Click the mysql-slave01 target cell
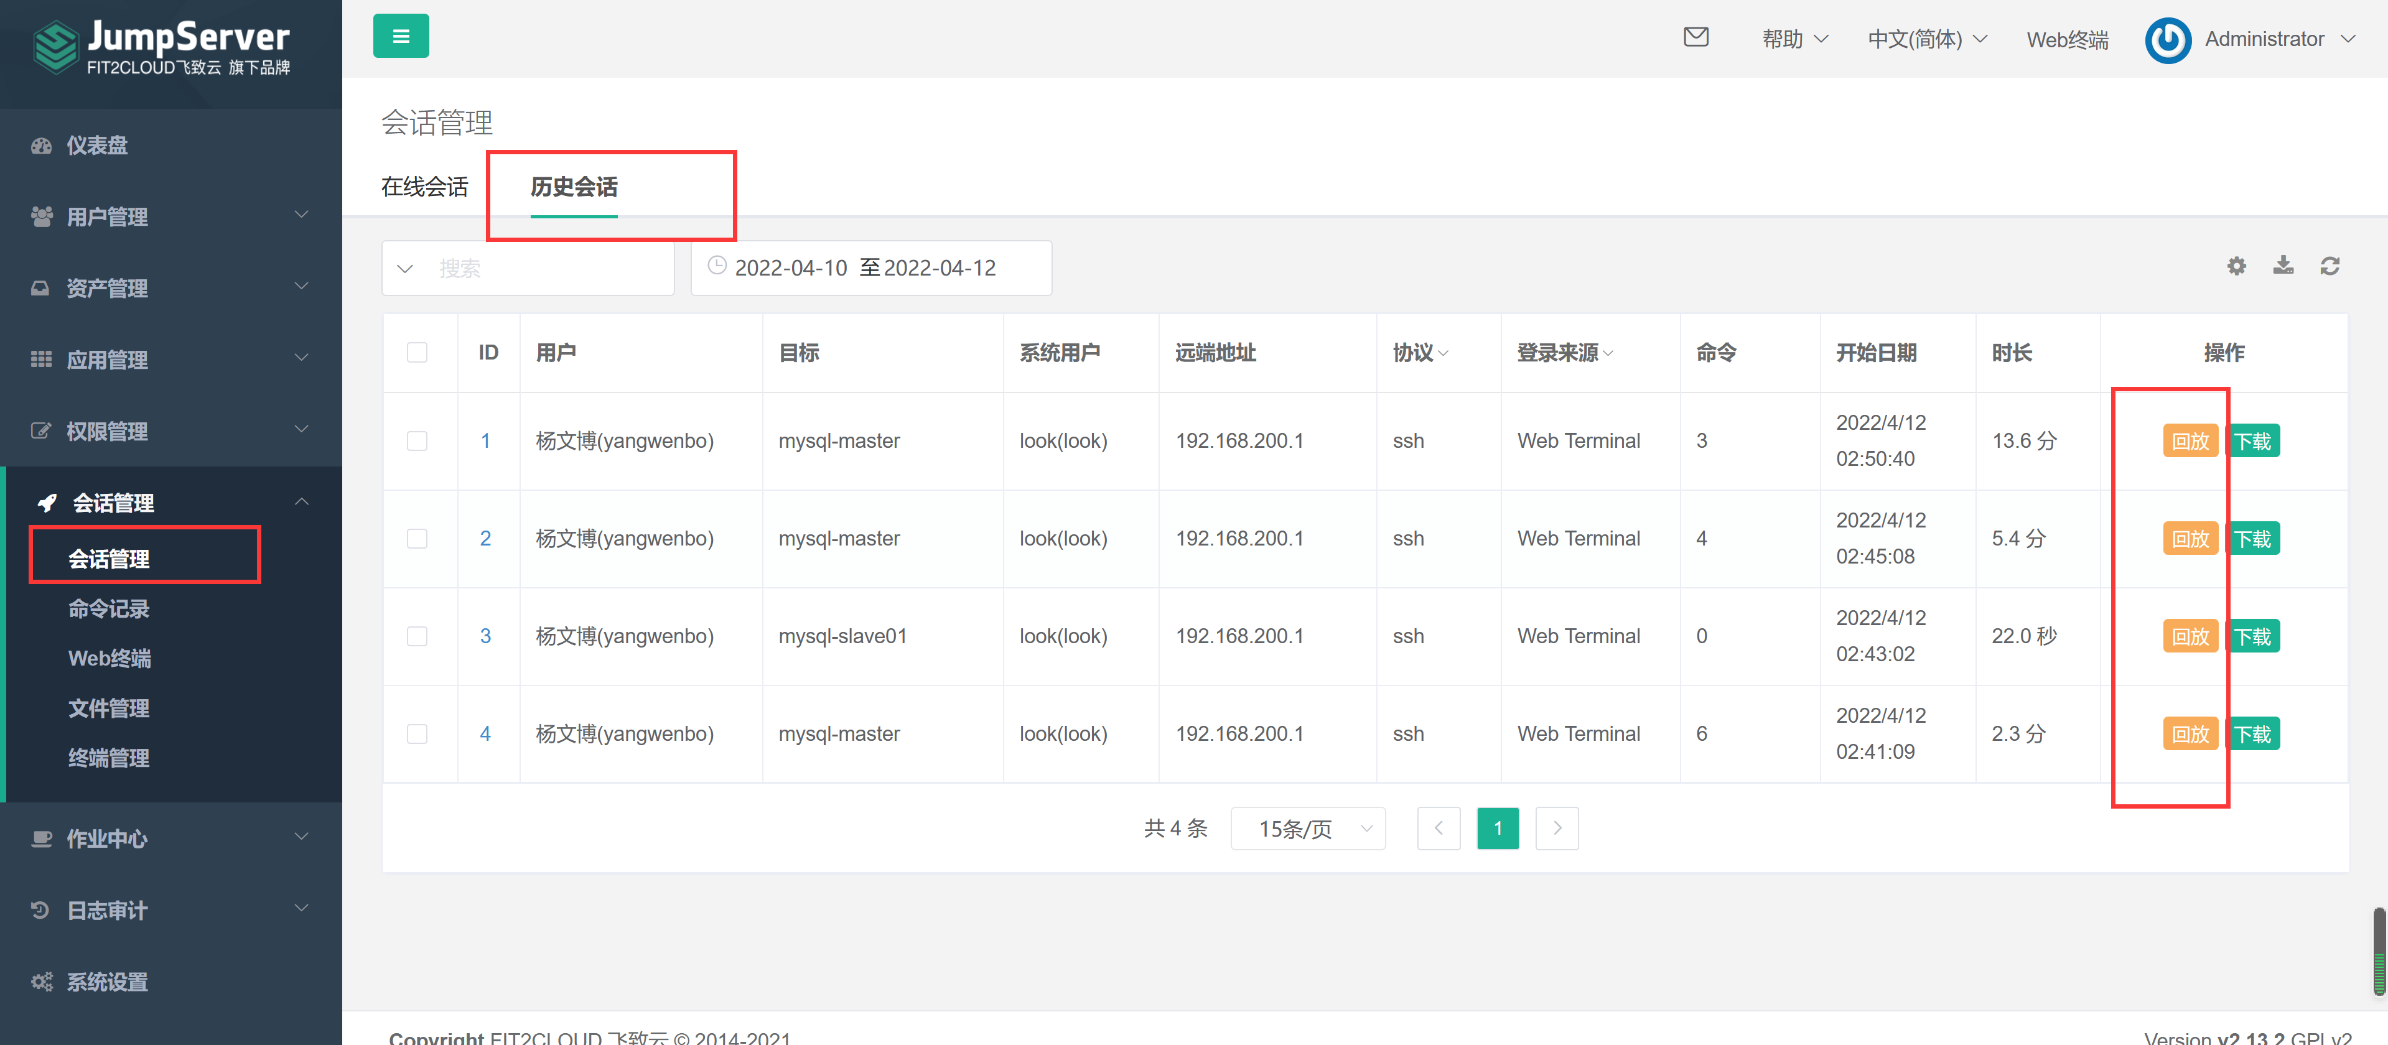The height and width of the screenshot is (1045, 2388). coord(842,636)
